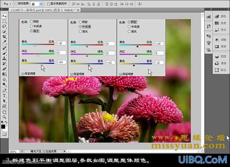Select the Move tool in the toolbox
The image size is (230, 167).
(5, 16)
